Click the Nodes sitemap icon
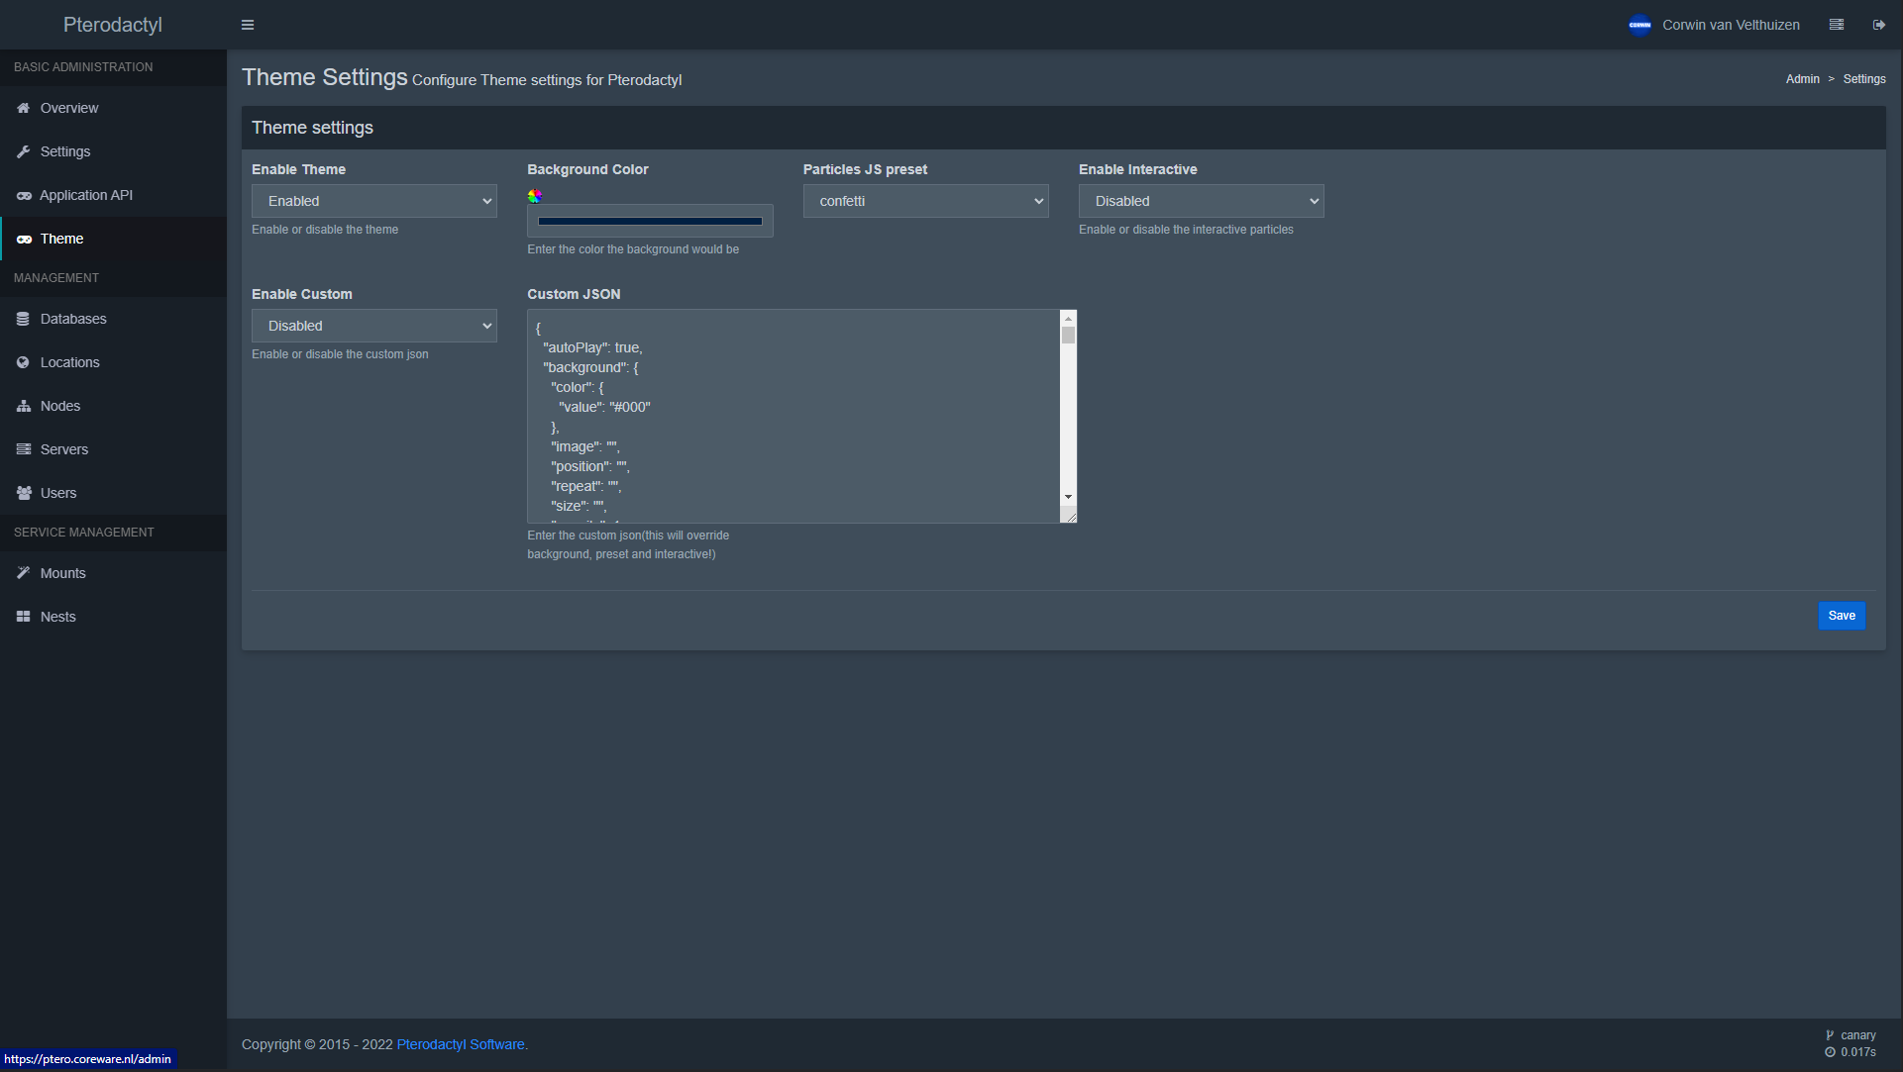This screenshot has width=1903, height=1072. (24, 406)
